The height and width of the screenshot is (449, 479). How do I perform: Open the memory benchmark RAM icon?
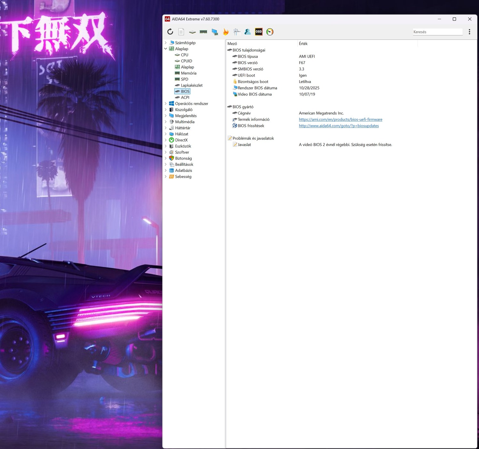click(204, 32)
